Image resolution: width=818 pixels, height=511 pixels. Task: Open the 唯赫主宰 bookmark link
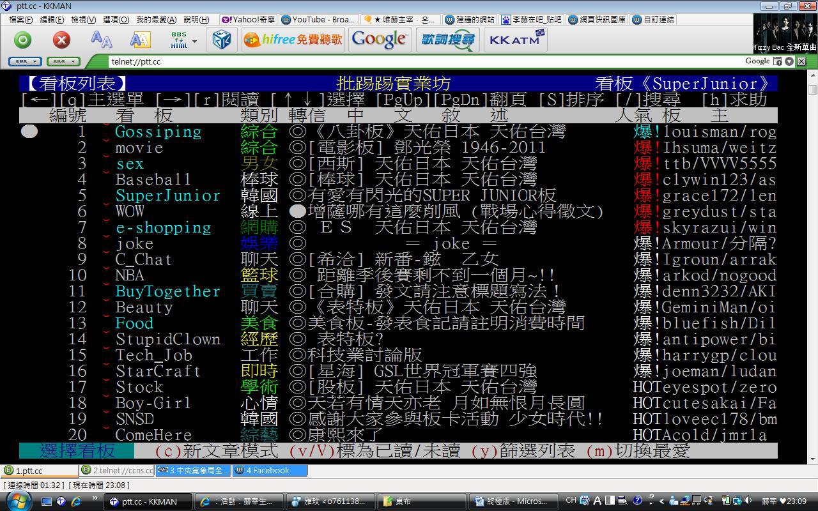(x=400, y=20)
